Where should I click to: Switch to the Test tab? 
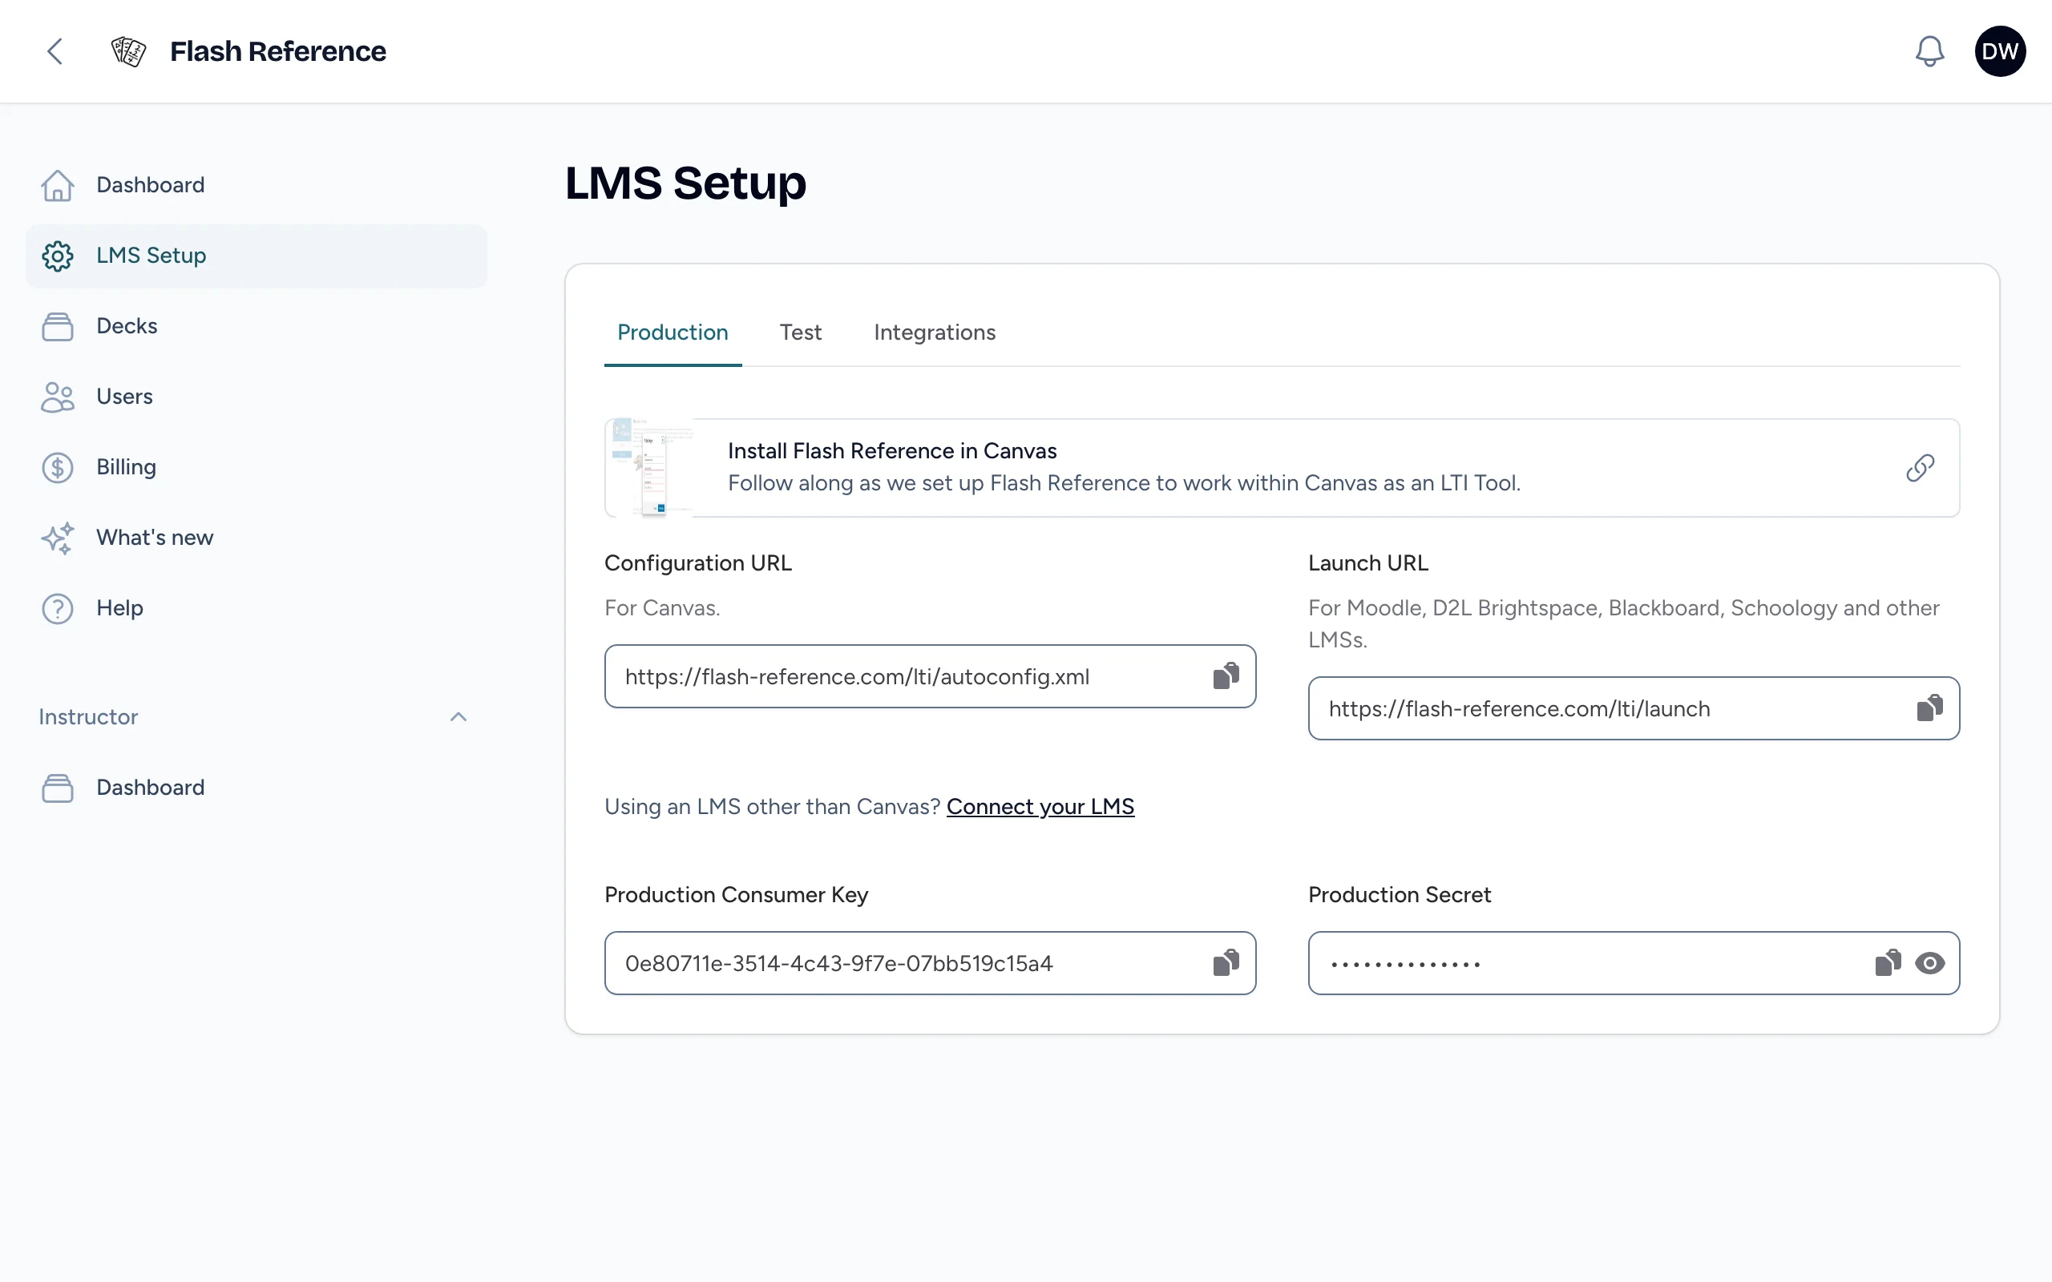click(801, 333)
